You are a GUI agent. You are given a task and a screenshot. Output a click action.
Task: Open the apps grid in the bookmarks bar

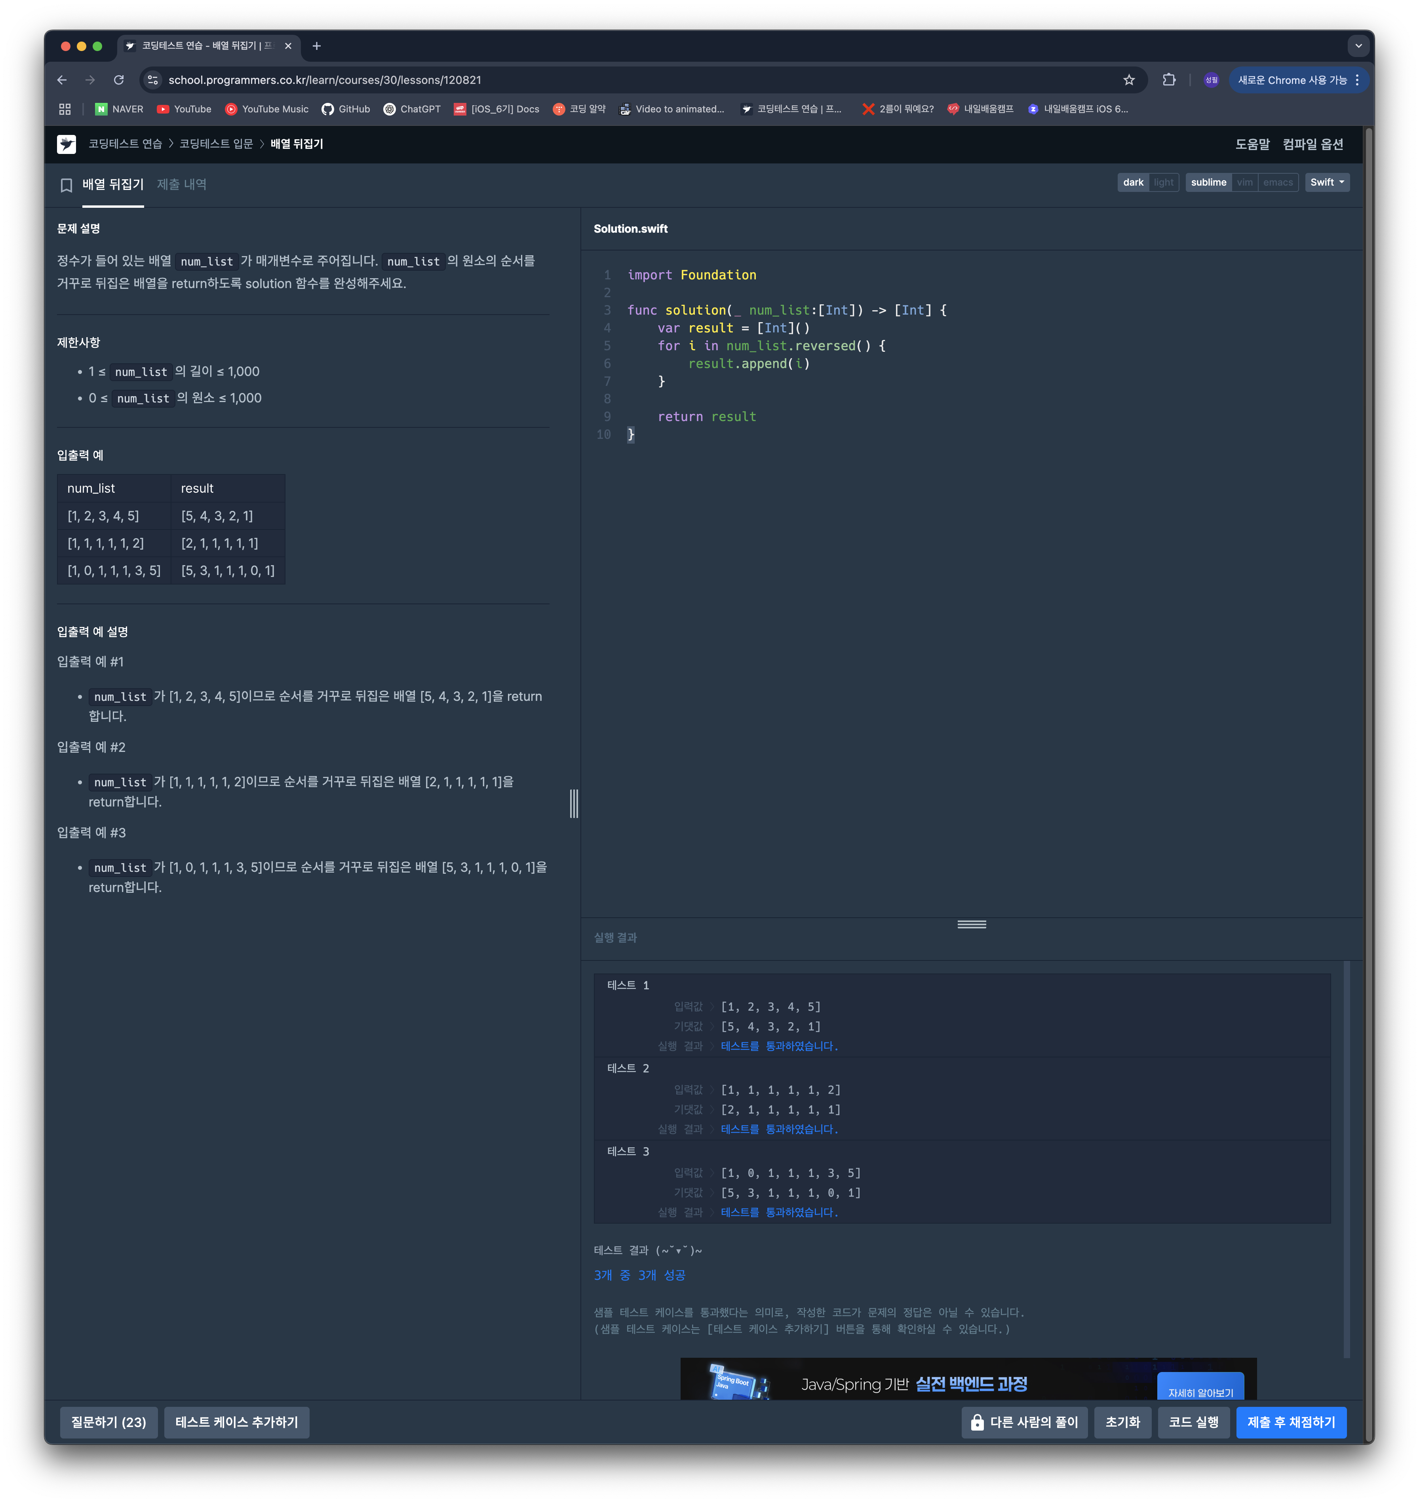(65, 109)
